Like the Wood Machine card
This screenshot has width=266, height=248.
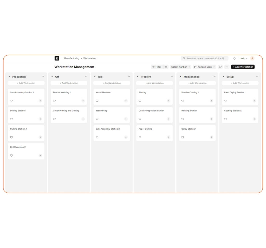pyautogui.click(x=97, y=101)
